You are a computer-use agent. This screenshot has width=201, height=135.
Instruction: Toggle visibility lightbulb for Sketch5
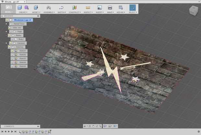click(x=12, y=66)
